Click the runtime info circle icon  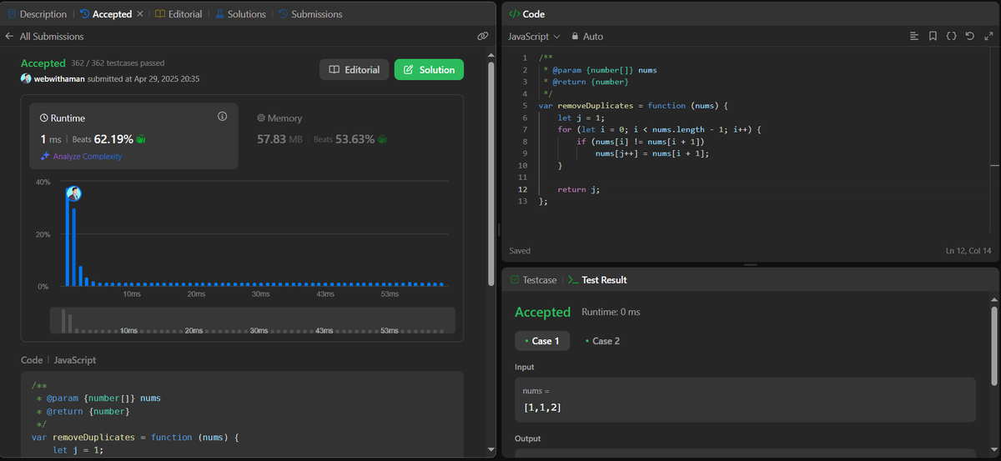[222, 117]
